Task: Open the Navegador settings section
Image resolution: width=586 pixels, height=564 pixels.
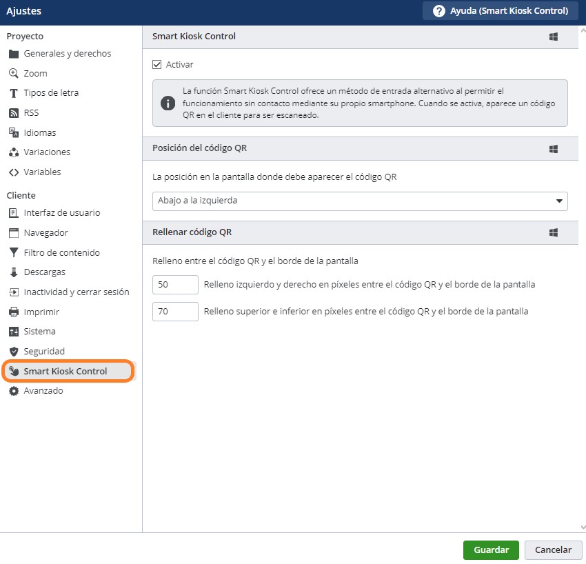Action: click(46, 233)
